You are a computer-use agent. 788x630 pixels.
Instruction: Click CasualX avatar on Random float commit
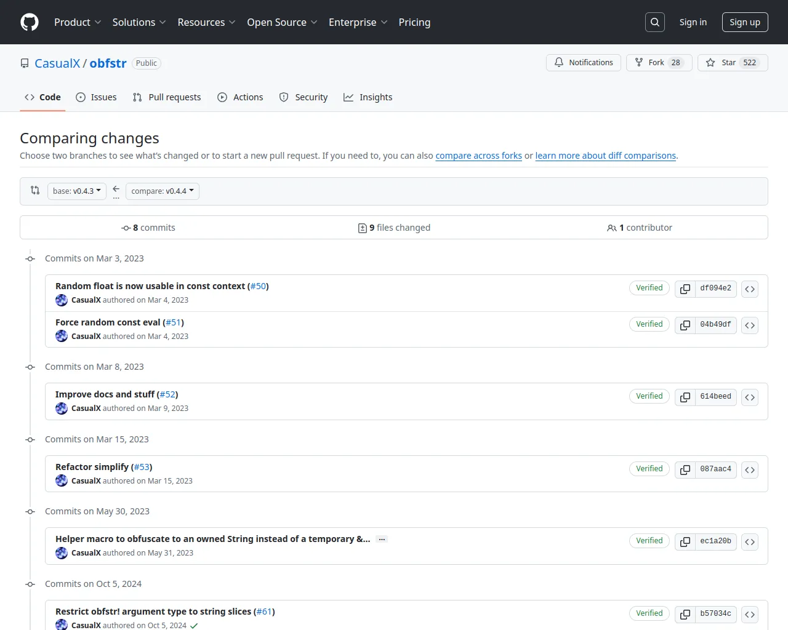[x=62, y=300]
